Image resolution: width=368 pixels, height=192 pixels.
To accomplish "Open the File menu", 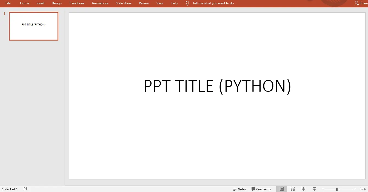I will pos(8,3).
